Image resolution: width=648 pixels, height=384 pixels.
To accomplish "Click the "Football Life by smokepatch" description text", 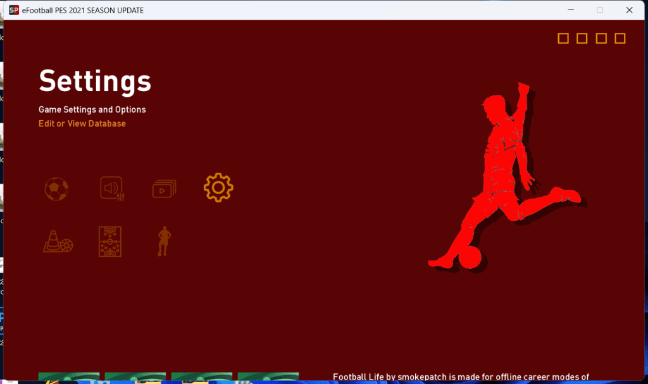I will tap(461, 376).
